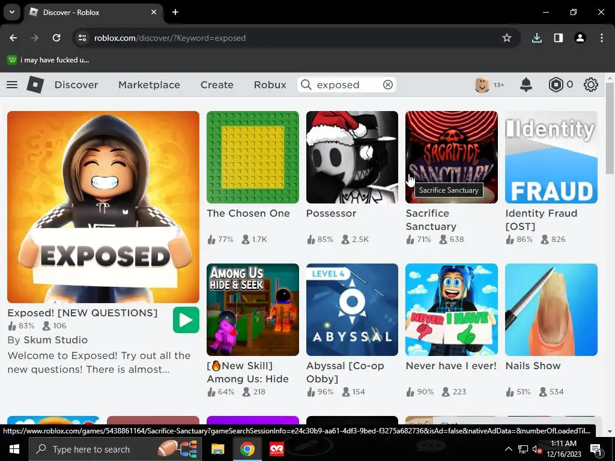This screenshot has height=461, width=615.
Task: Open a new browser tab
Action: (175, 12)
